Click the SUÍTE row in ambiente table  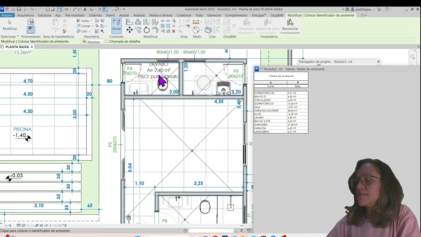[281, 114]
